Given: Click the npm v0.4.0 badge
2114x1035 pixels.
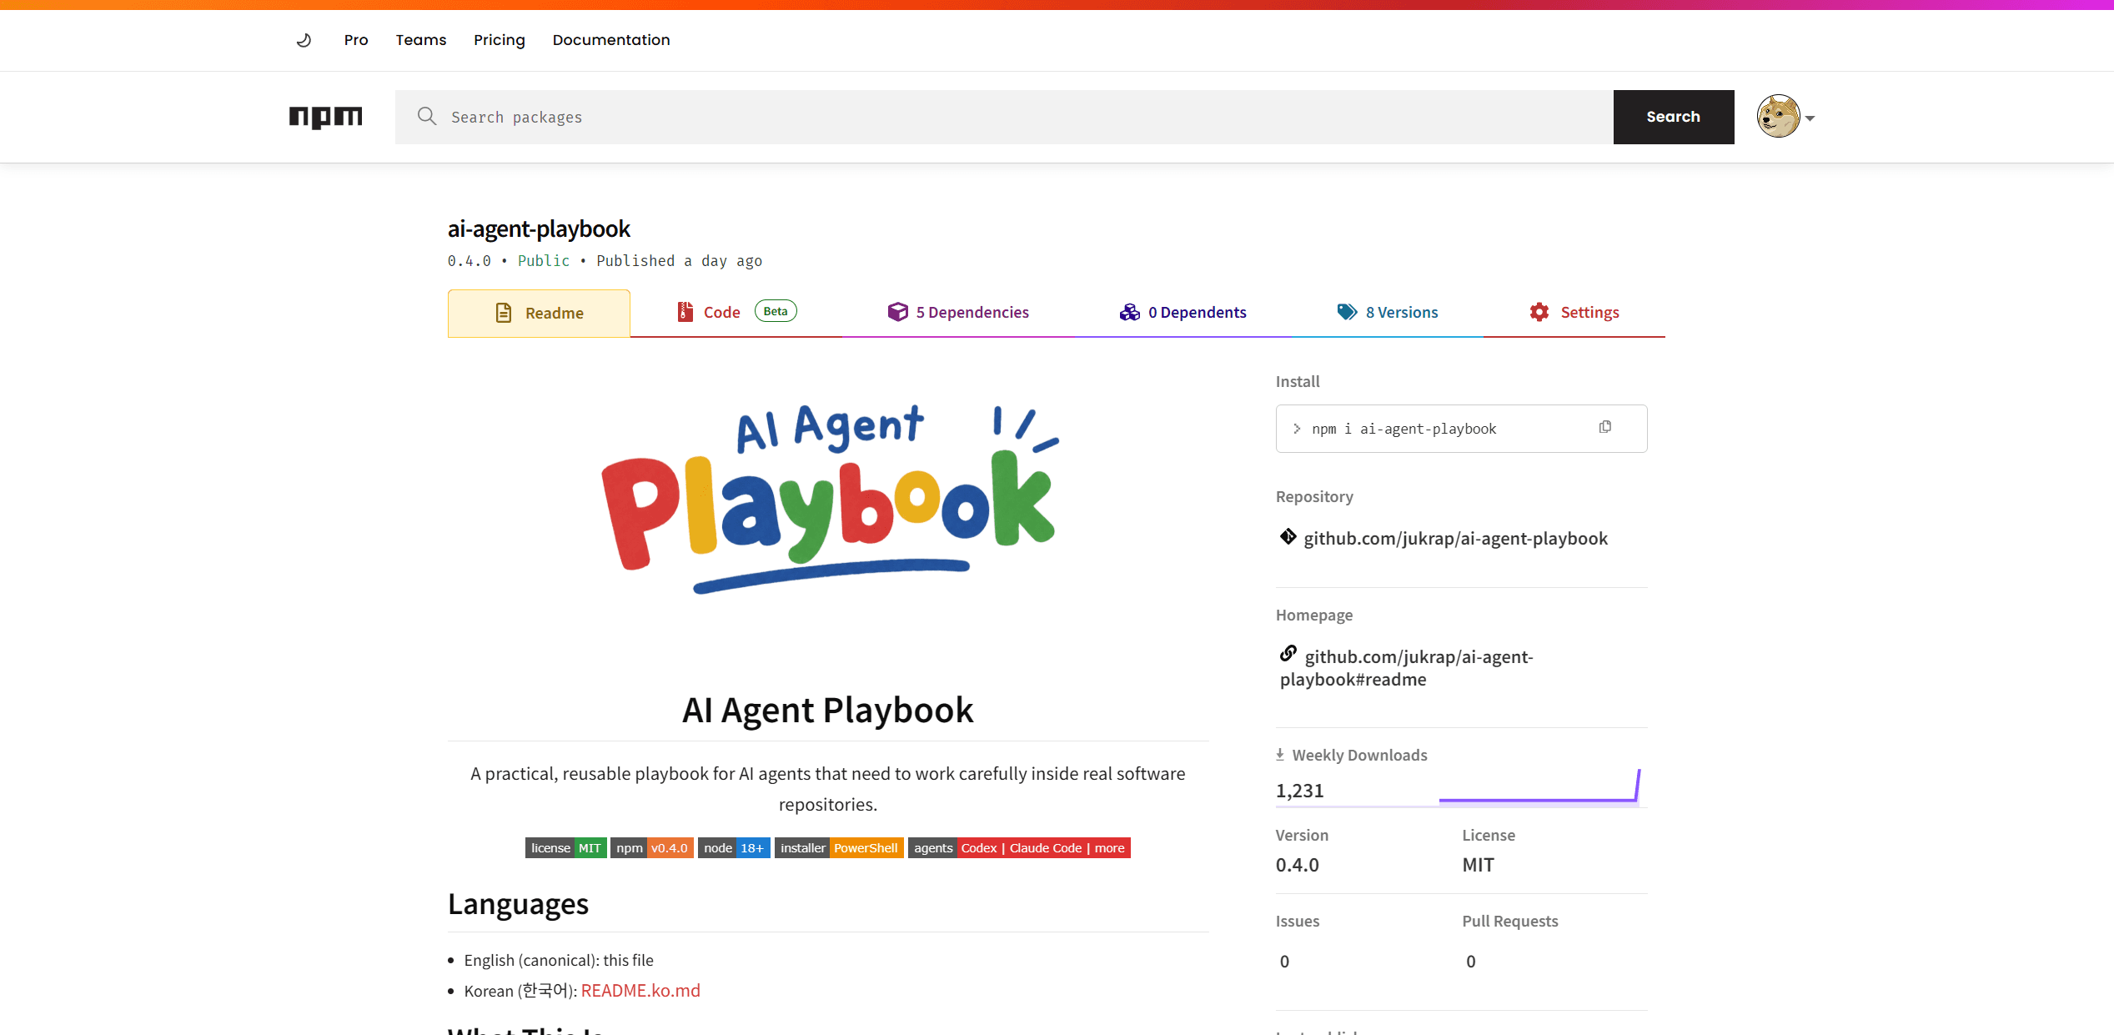Looking at the screenshot, I should pyautogui.click(x=651, y=848).
